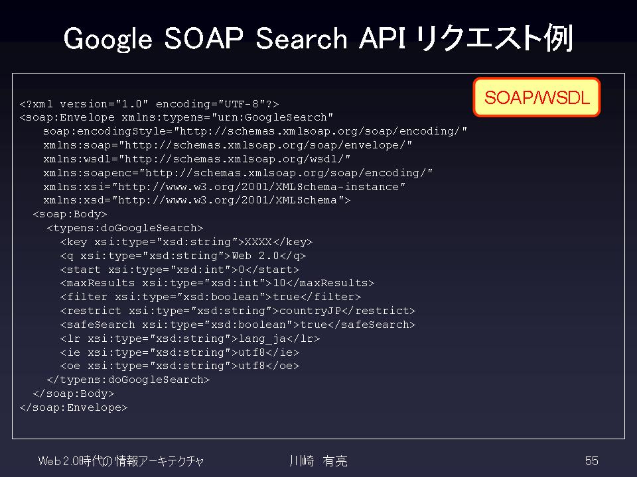
Task: Click the author name 川崎 有亮
Action: (318, 461)
